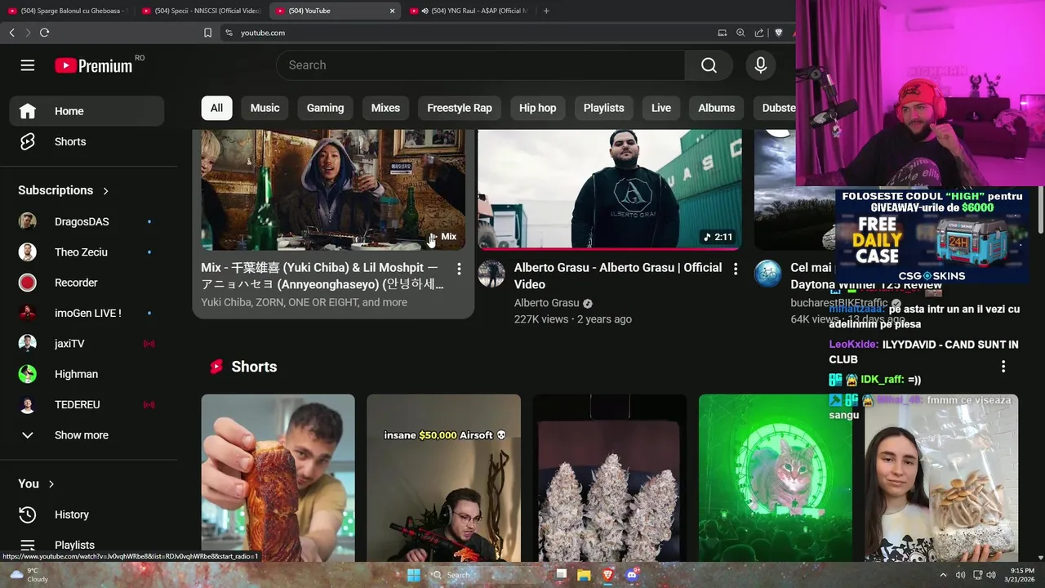Click the YouTube search input field
Image resolution: width=1045 pixels, height=588 pixels.
click(x=481, y=65)
